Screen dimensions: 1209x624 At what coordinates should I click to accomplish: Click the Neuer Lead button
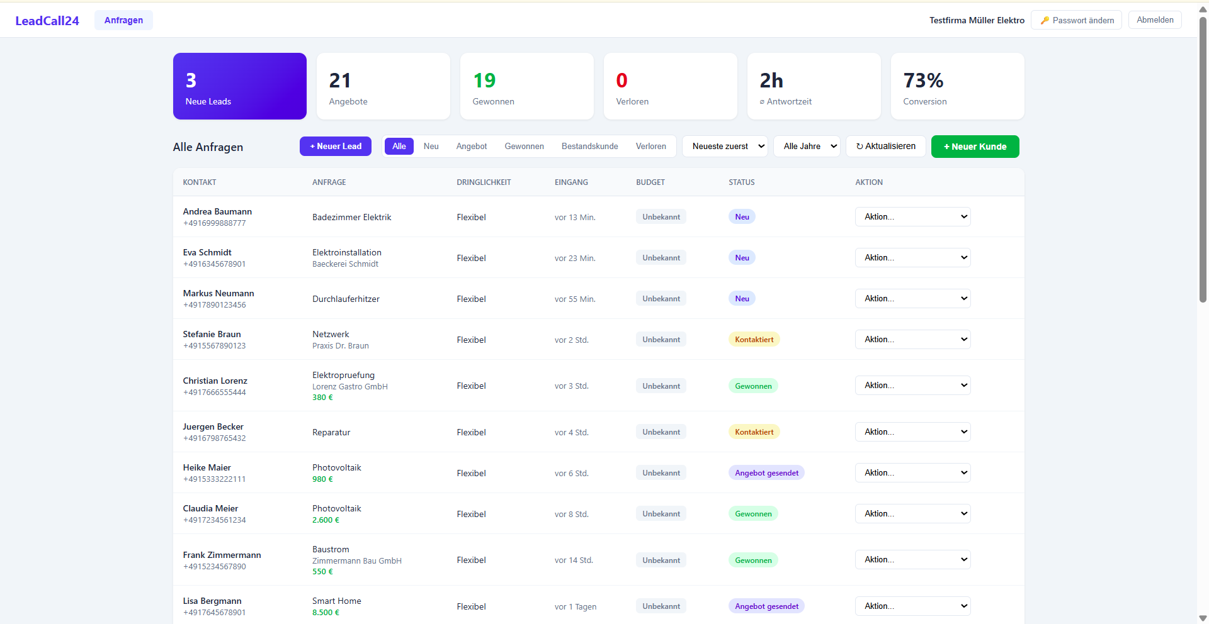pyautogui.click(x=335, y=146)
